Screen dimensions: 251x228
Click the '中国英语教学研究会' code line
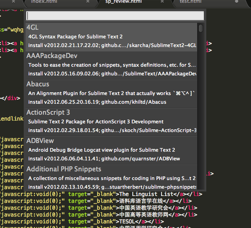click(x=99, y=208)
